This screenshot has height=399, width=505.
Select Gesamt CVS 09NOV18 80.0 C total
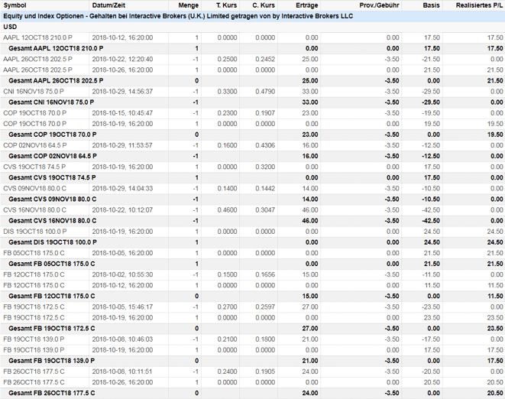252,199
